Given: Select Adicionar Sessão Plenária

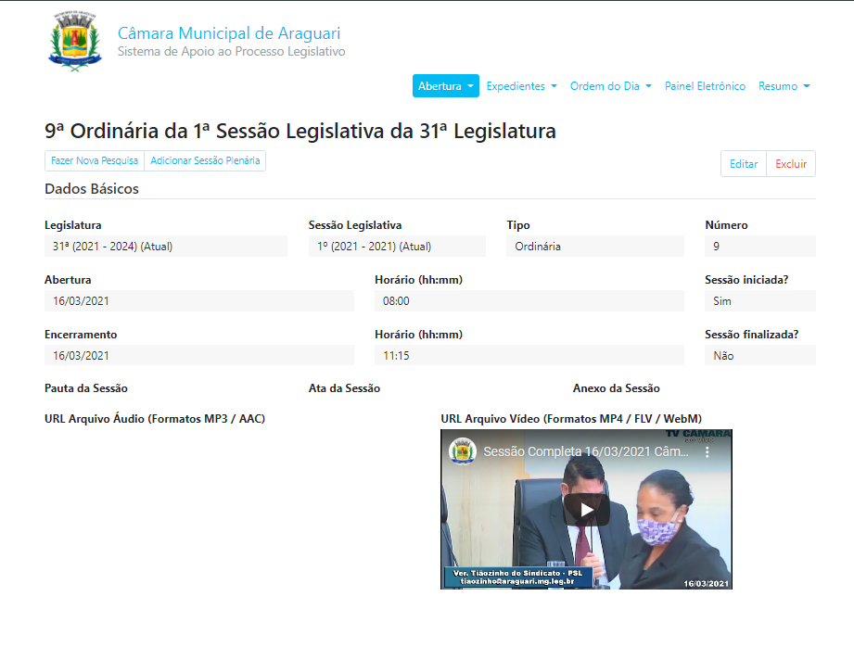Looking at the screenshot, I should pos(206,161).
